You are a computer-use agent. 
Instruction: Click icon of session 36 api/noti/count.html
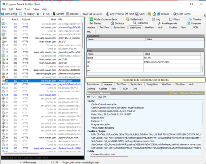[x=3, y=137]
